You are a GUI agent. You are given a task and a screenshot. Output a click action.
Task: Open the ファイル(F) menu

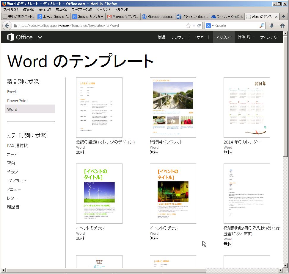point(10,10)
